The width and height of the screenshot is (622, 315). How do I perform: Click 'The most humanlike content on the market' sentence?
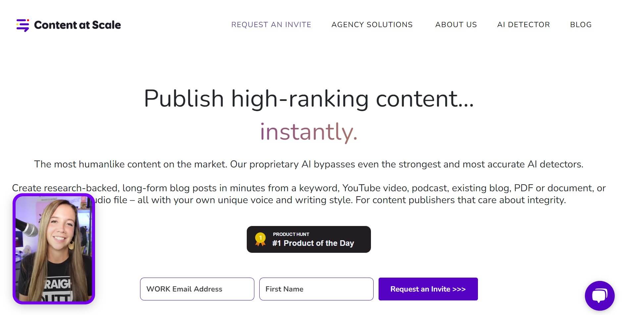pyautogui.click(x=309, y=164)
